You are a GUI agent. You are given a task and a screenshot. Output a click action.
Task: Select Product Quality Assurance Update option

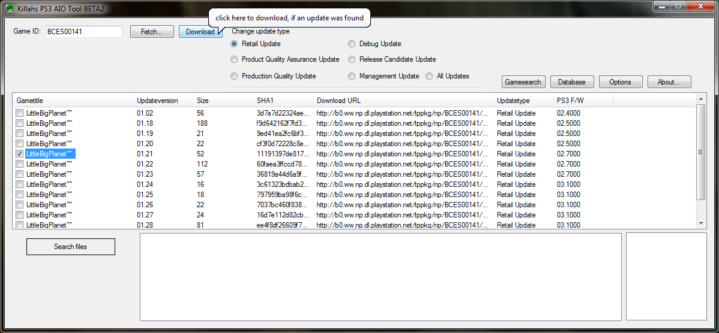click(x=285, y=59)
